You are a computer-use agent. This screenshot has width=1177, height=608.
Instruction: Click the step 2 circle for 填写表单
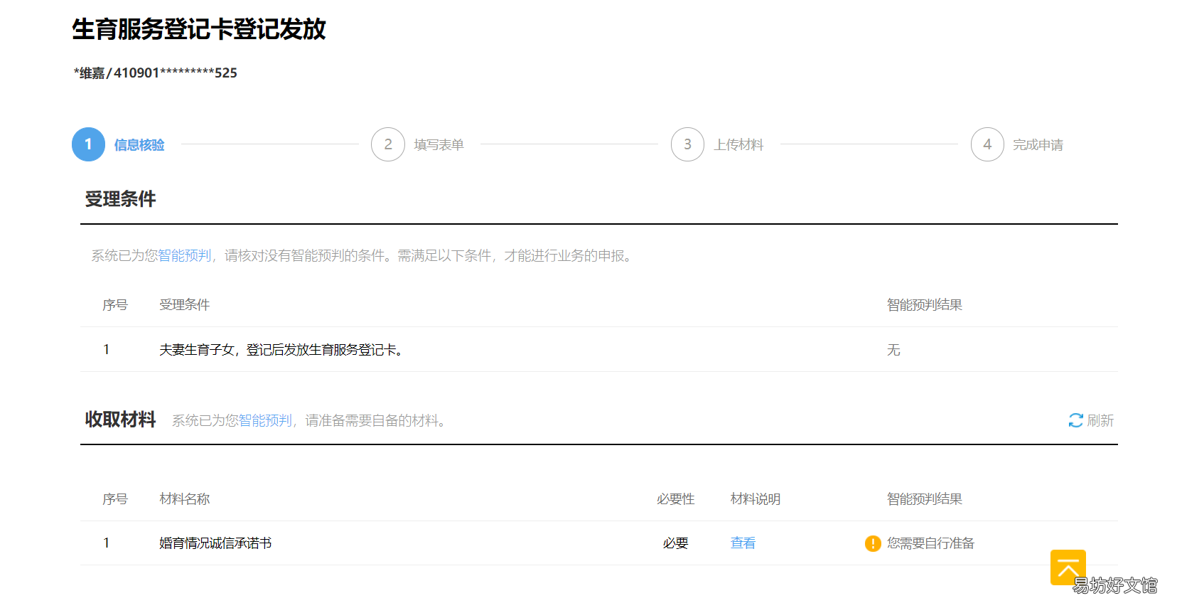point(388,144)
